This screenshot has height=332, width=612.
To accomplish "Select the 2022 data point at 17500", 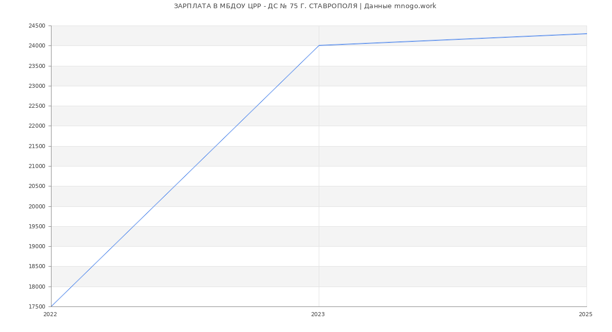I will pos(52,306).
